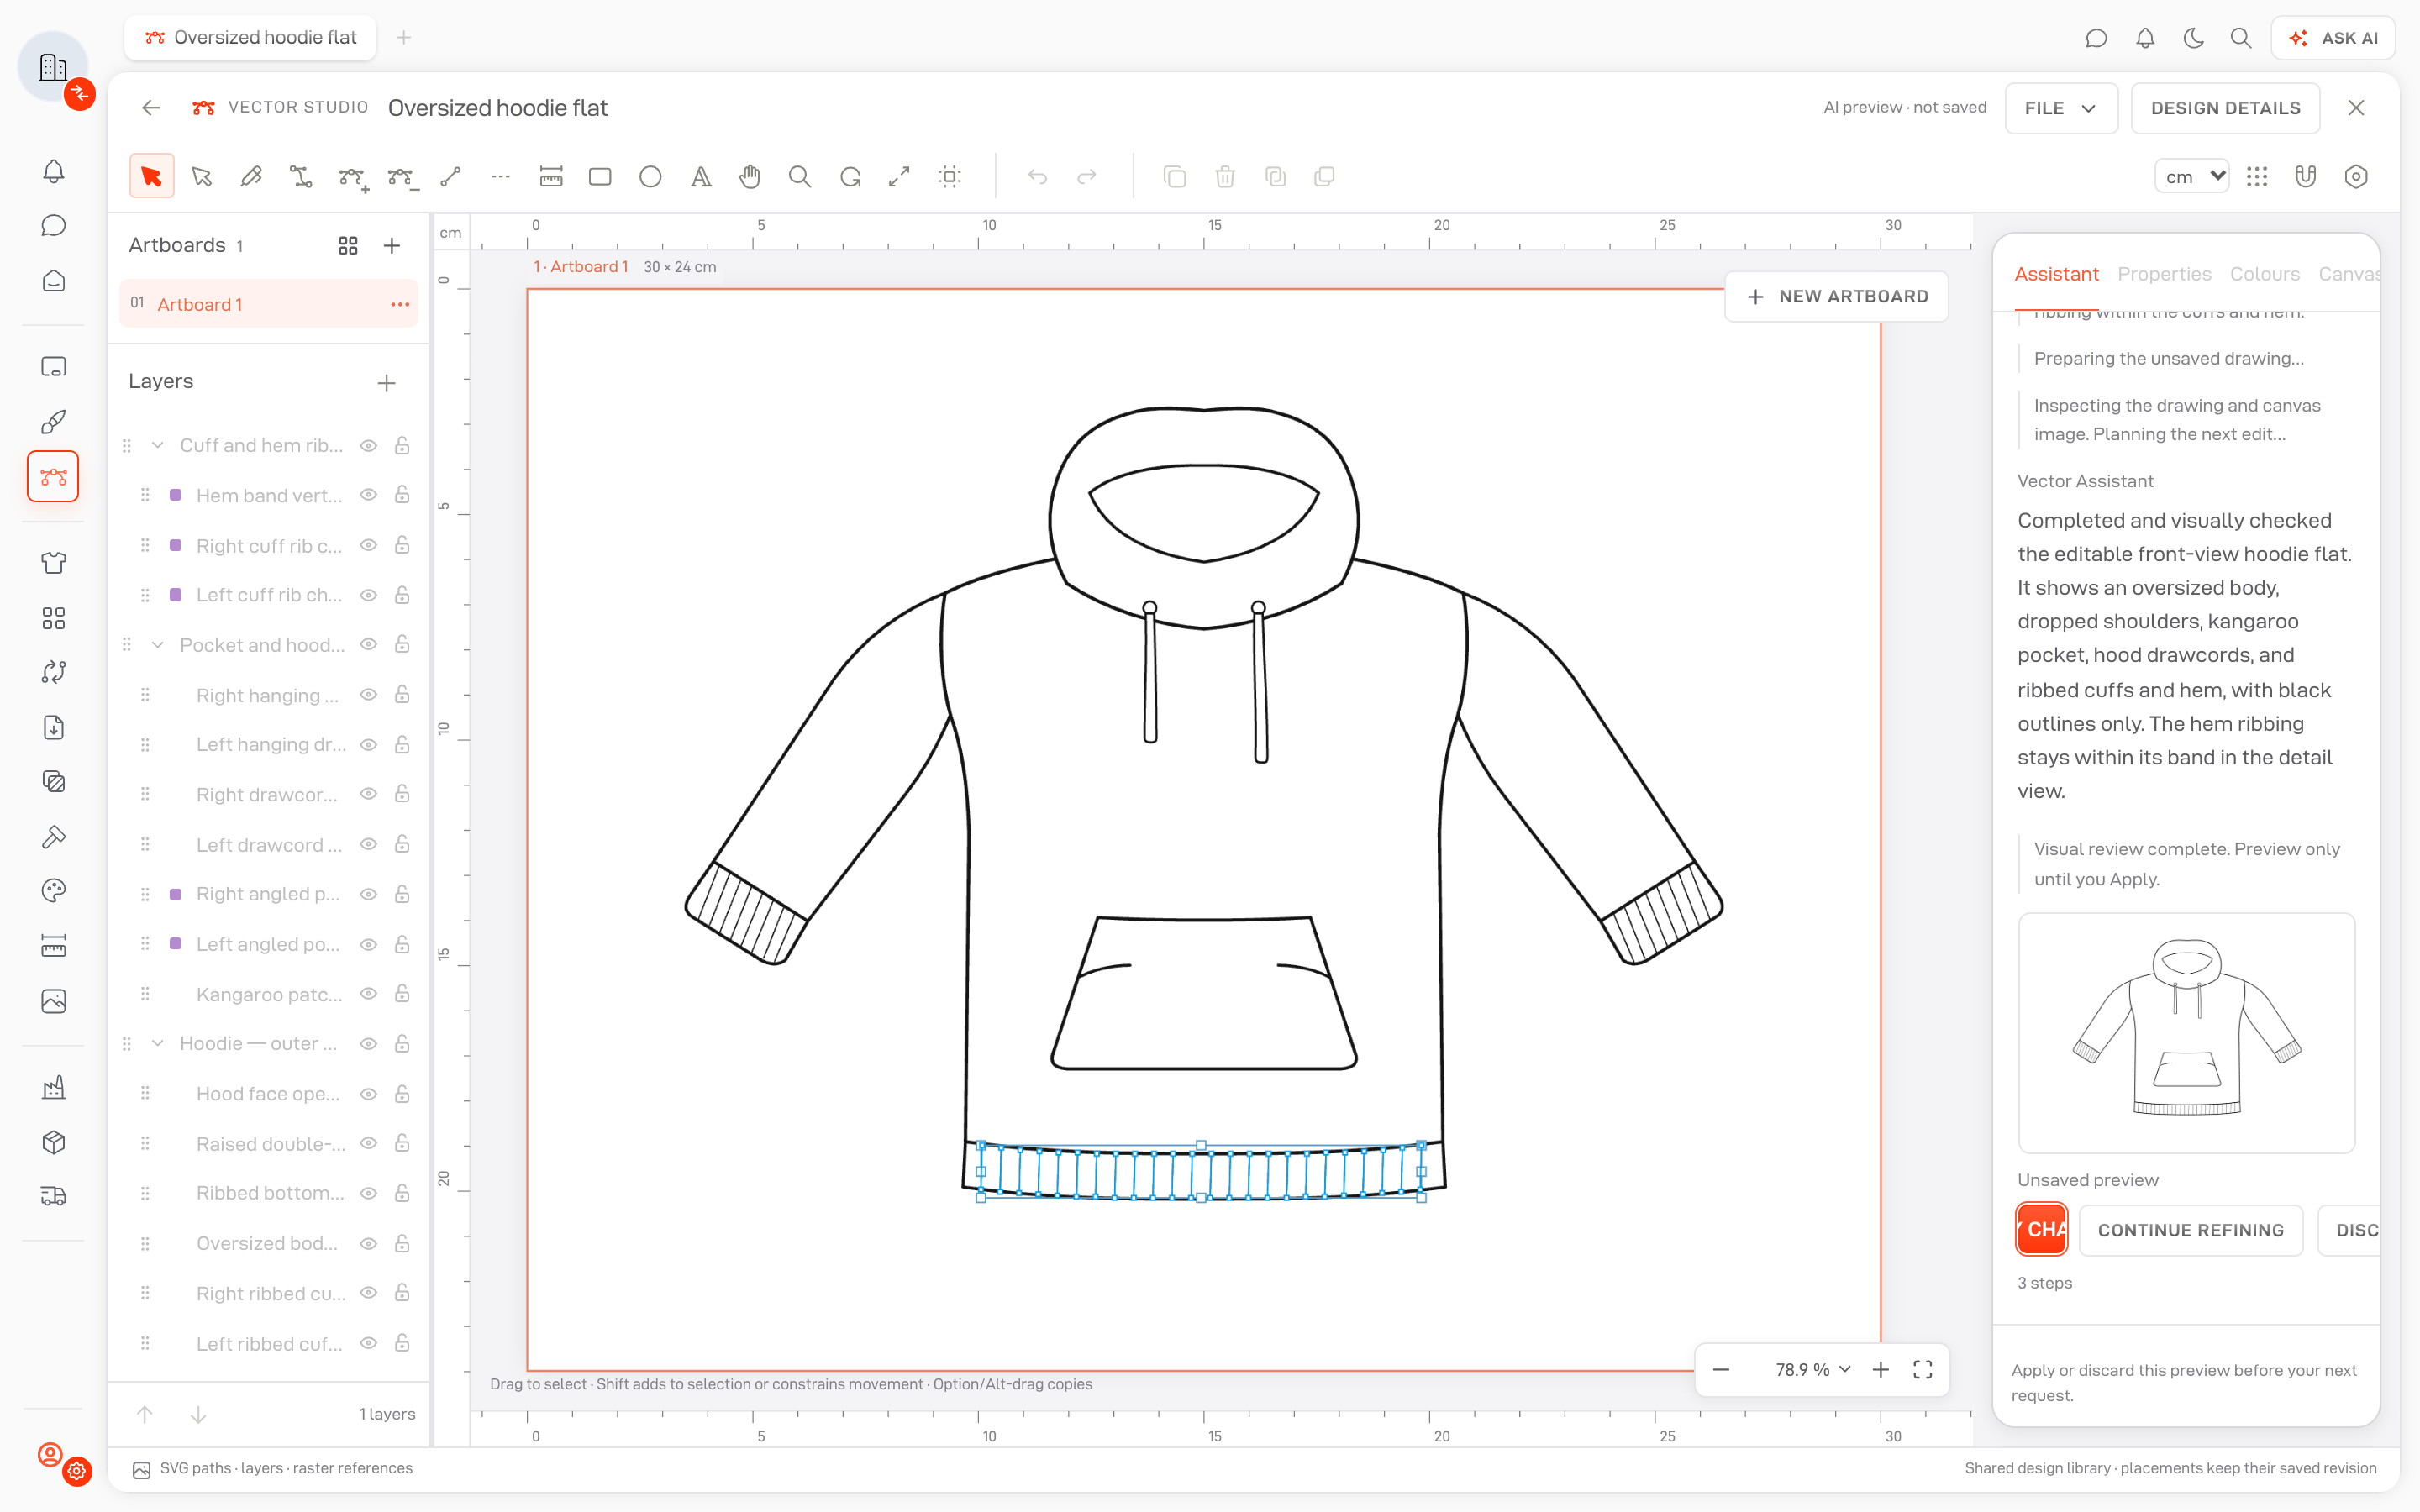2420x1512 pixels.
Task: Toggle visibility of Right cuff rib layer
Action: pyautogui.click(x=369, y=545)
